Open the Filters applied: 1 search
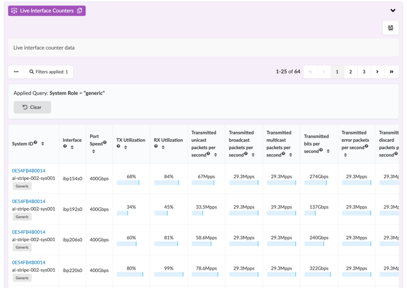Screen dimensions: 407x288 48,72
